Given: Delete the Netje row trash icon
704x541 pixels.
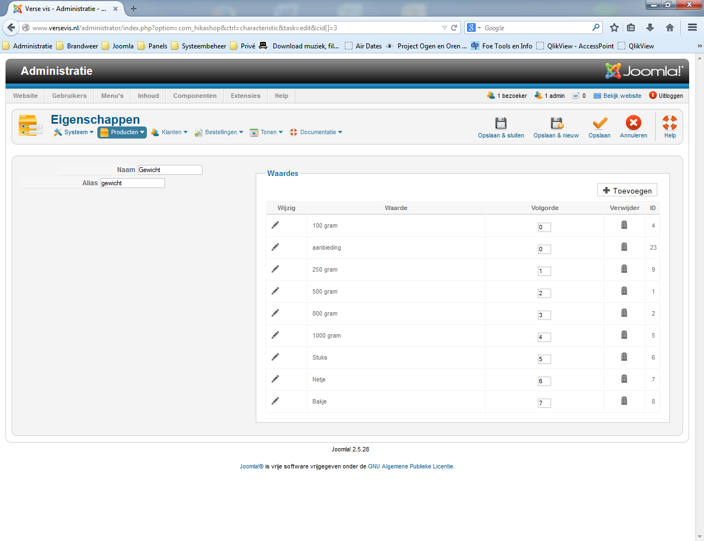Looking at the screenshot, I should 624,379.
